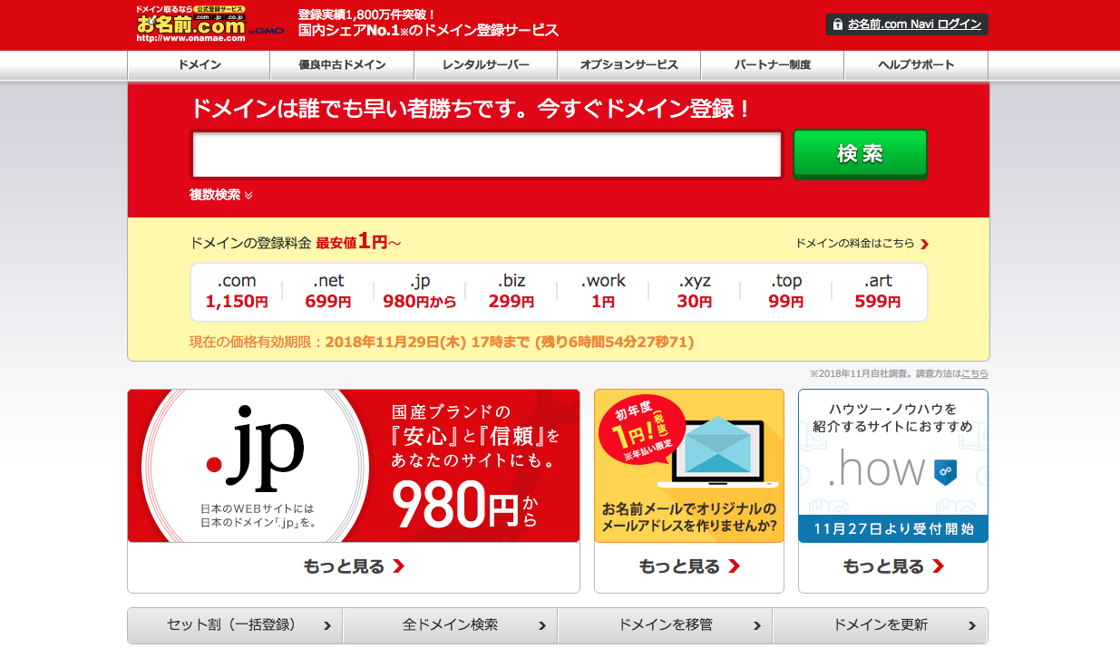Image resolution: width=1120 pixels, height=667 pixels.
Task: Click the green 検索 button
Action: [860, 154]
